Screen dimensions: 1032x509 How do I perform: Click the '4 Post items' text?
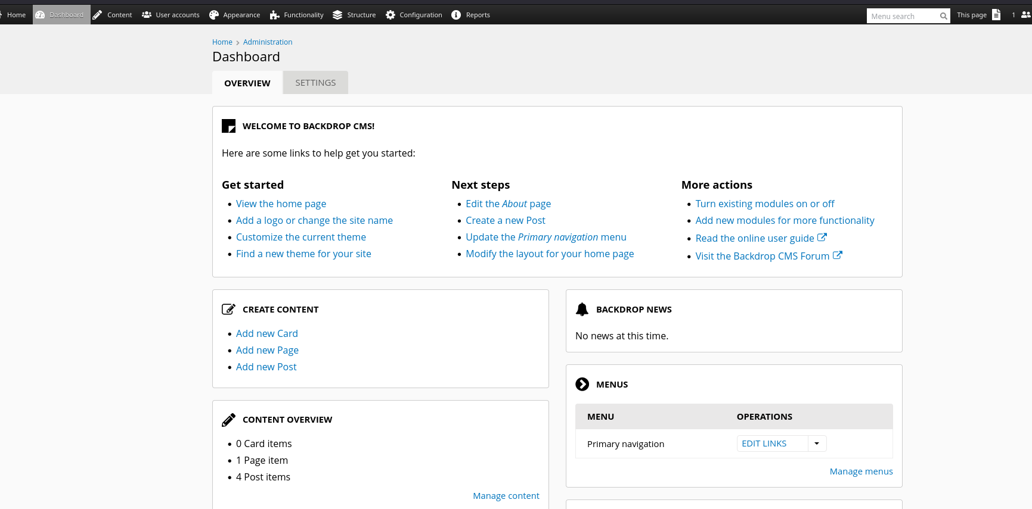[x=263, y=477]
